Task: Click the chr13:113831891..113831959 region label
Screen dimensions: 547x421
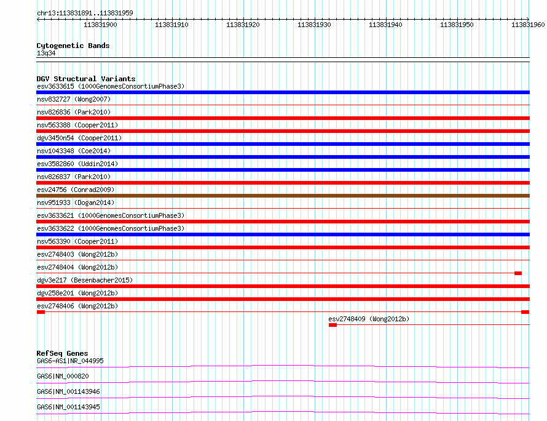Action: (x=85, y=13)
